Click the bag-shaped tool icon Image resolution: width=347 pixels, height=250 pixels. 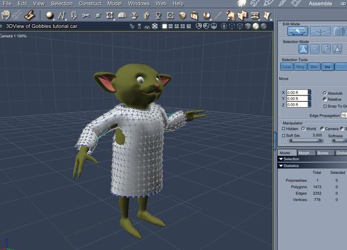194,15
